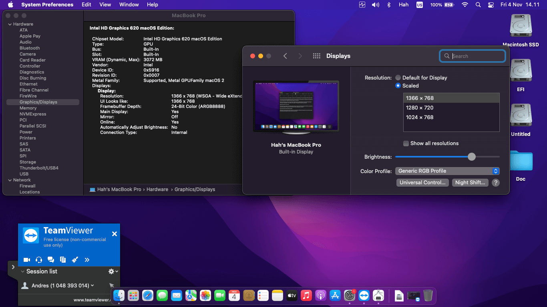Click the TeamViewer video call camera icon
Screen dimensions: 547x307
click(x=27, y=260)
